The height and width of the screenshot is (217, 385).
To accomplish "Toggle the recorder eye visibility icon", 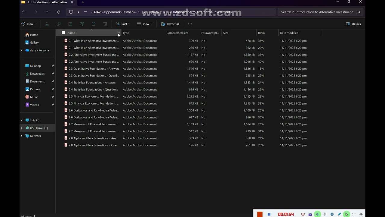I will click(x=361, y=214).
